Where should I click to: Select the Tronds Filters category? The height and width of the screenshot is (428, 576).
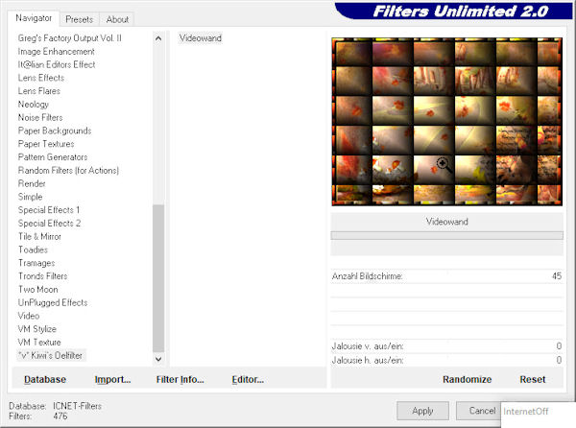[x=42, y=276]
